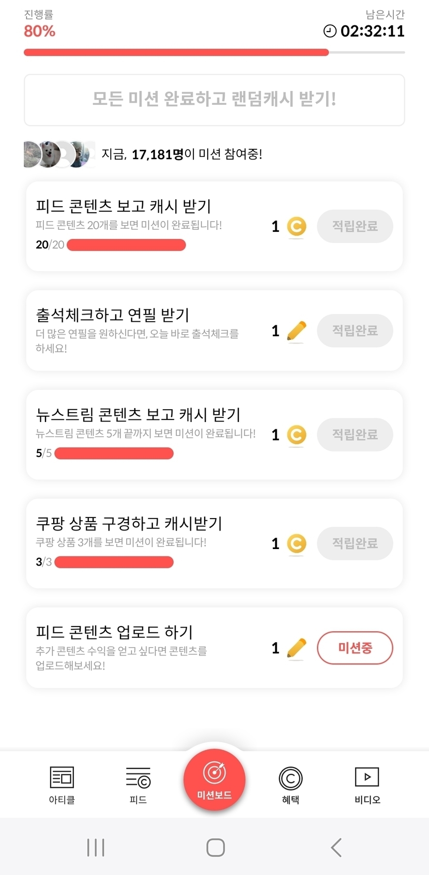
Task: Open the 혜택 coin icon
Action: click(290, 778)
